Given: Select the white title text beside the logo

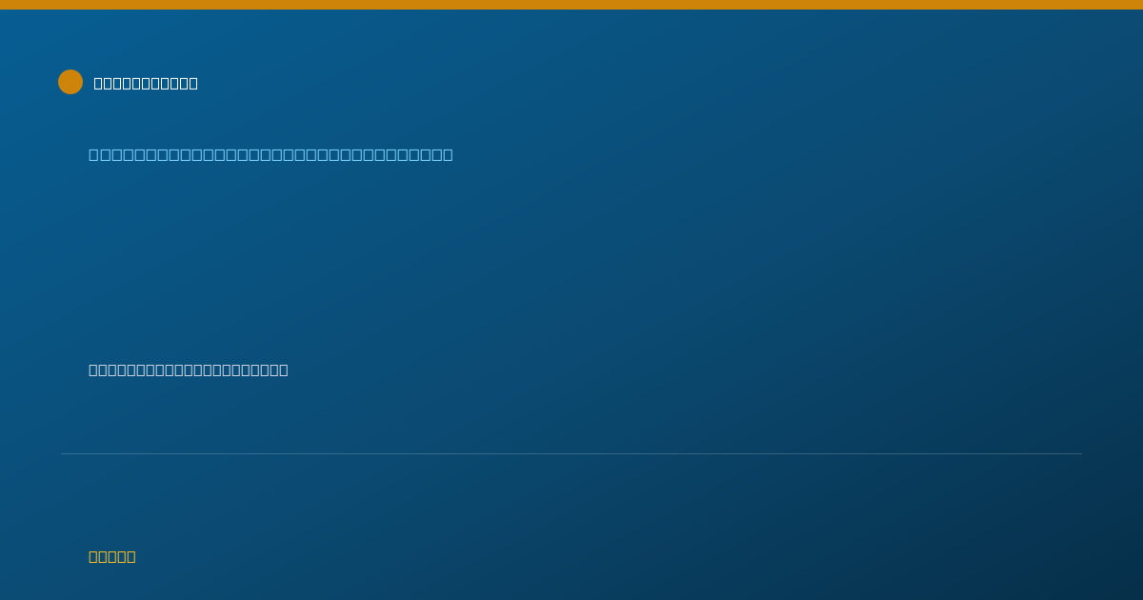Looking at the screenshot, I should pos(146,83).
